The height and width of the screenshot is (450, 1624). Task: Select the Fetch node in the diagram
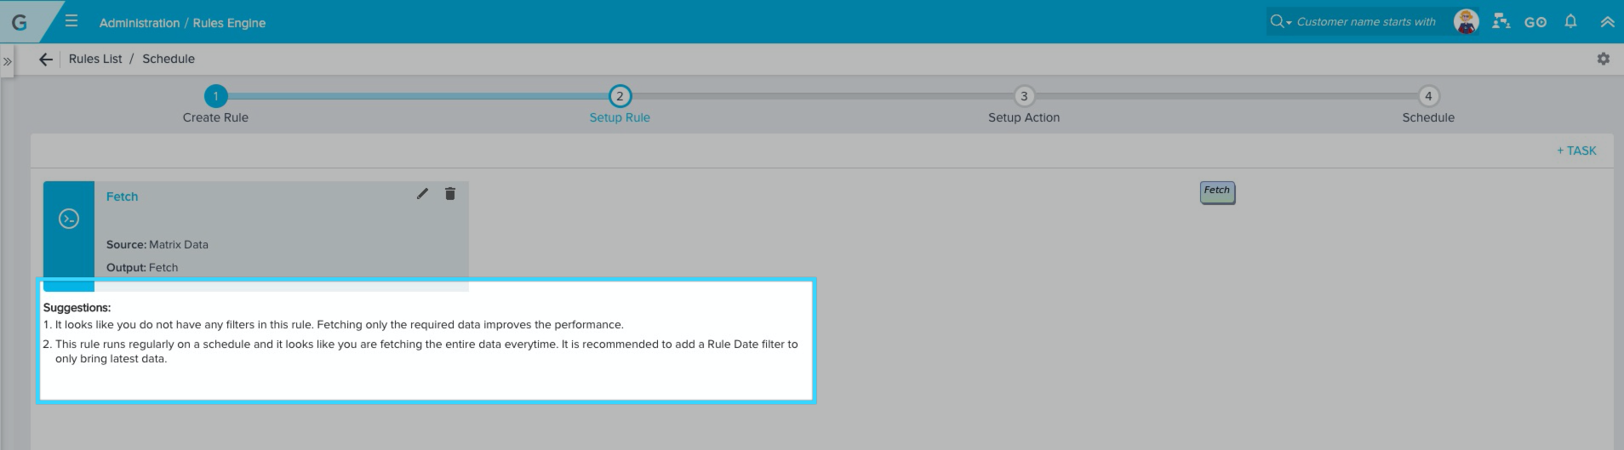1217,191
